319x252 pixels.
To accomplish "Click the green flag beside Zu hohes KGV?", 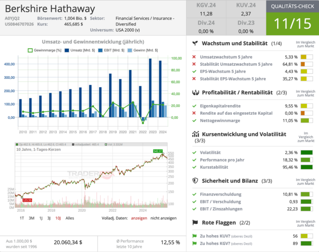I will 194,243.
